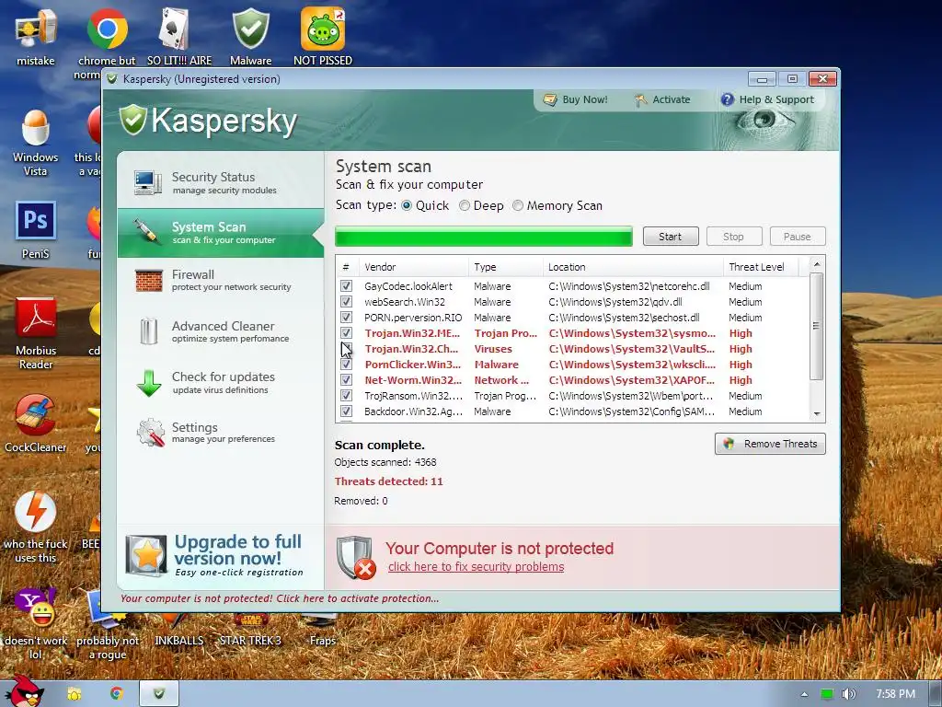Click the Buy Now! button
Image resolution: width=942 pixels, height=707 pixels.
(576, 99)
